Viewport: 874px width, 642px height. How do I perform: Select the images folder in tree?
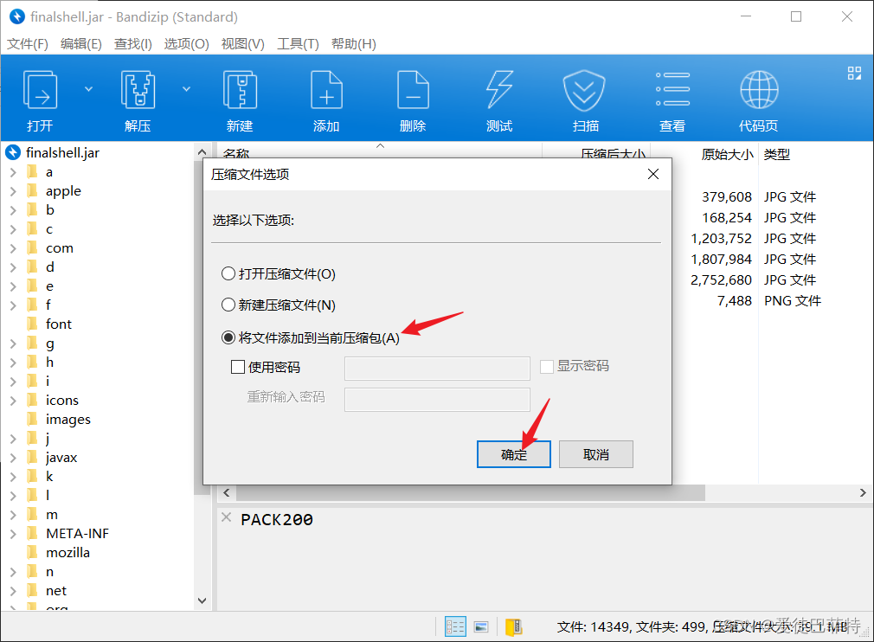(x=68, y=419)
